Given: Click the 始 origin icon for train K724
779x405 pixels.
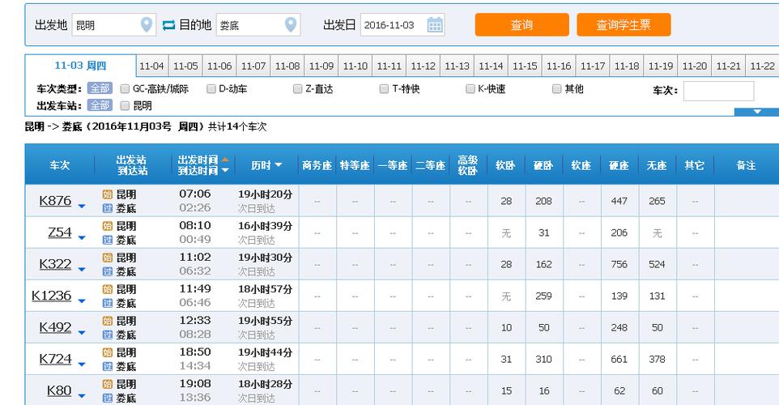Looking at the screenshot, I should tap(108, 352).
